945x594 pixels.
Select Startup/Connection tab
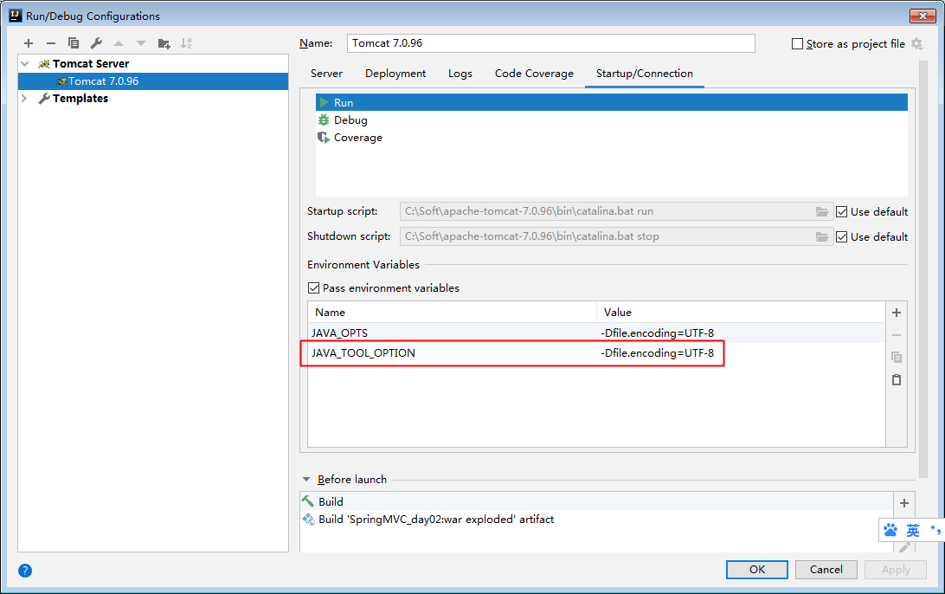tap(644, 74)
